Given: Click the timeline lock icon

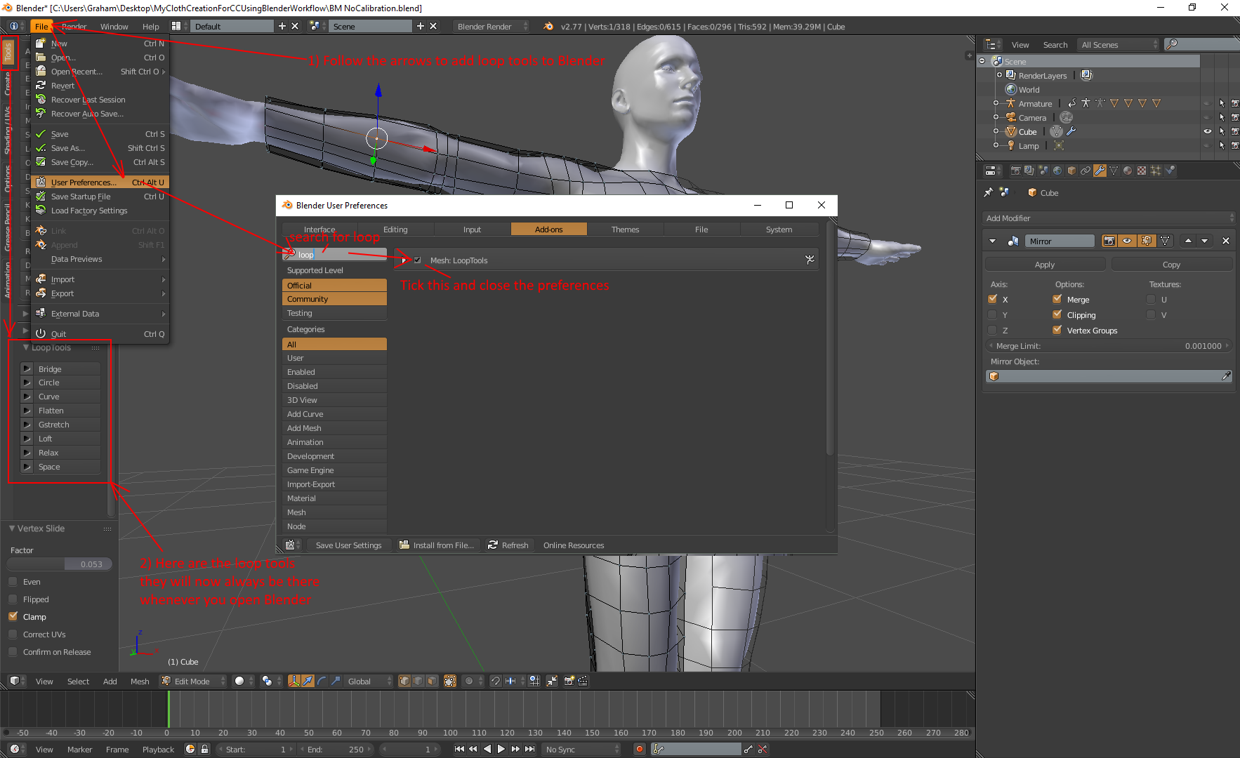Looking at the screenshot, I should (x=204, y=749).
